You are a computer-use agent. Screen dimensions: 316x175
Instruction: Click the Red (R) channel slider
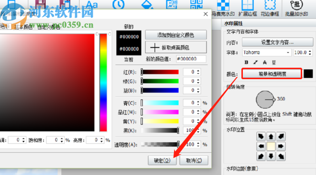(160, 72)
